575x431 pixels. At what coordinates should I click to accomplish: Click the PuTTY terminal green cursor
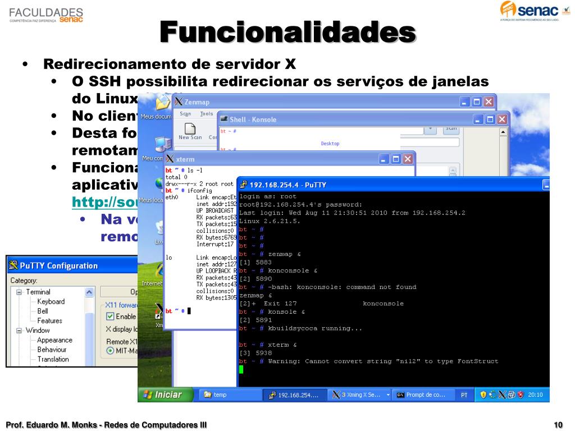[x=241, y=369]
